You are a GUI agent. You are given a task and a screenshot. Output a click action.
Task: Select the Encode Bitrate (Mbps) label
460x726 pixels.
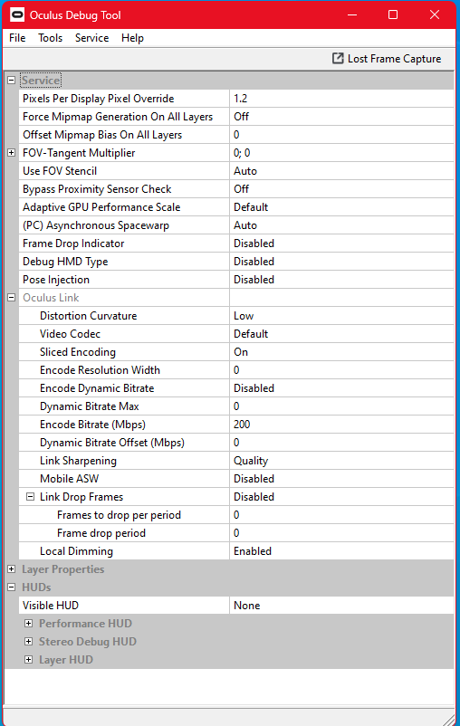point(92,425)
